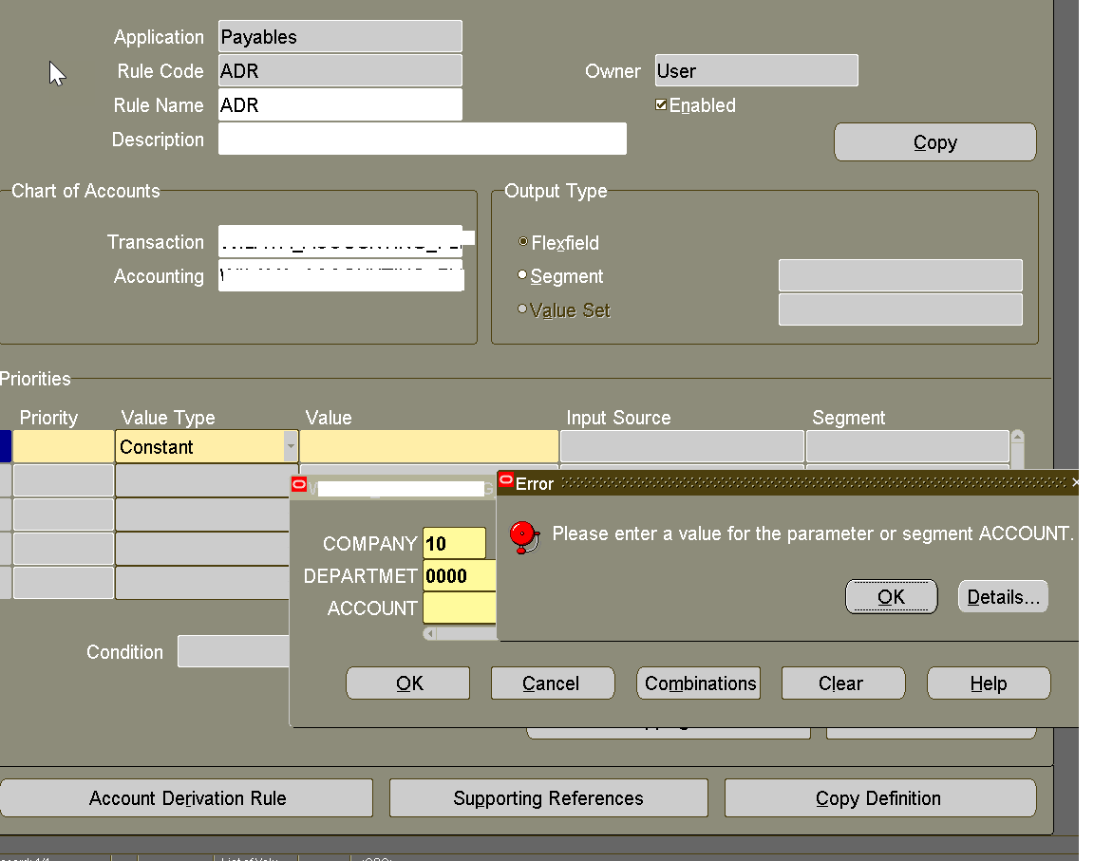1094x861 pixels.
Task: Click the Copy Definition button
Action: pos(879,797)
